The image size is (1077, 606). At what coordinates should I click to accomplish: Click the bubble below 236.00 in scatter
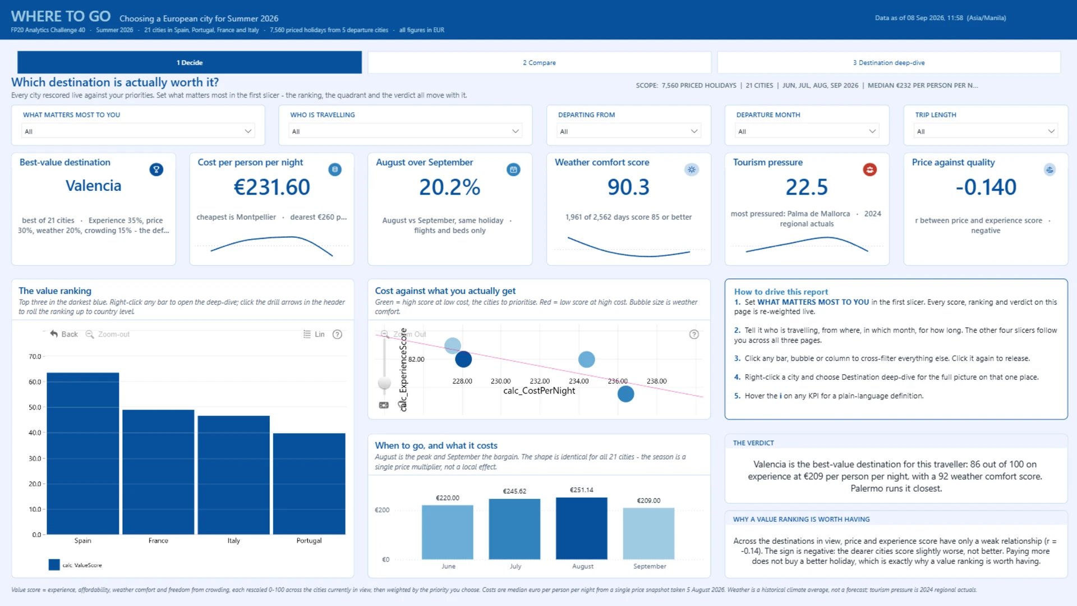tap(626, 394)
